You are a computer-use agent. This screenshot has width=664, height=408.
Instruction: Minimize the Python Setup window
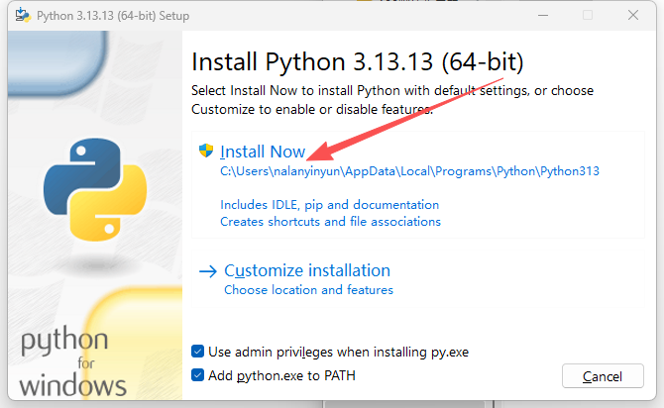pos(543,16)
